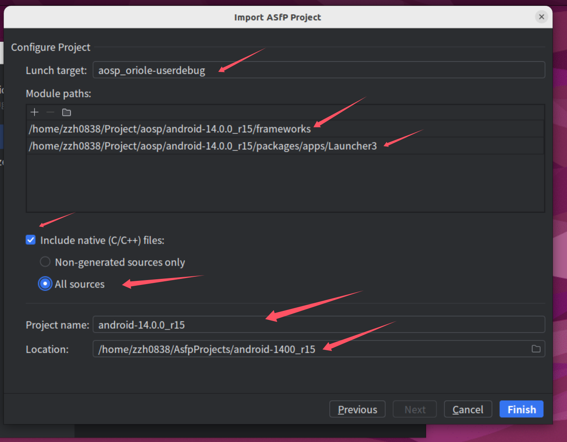567x442 pixels.
Task: Toggle Include native (C/C++) files checkbox
Action: (x=31, y=240)
